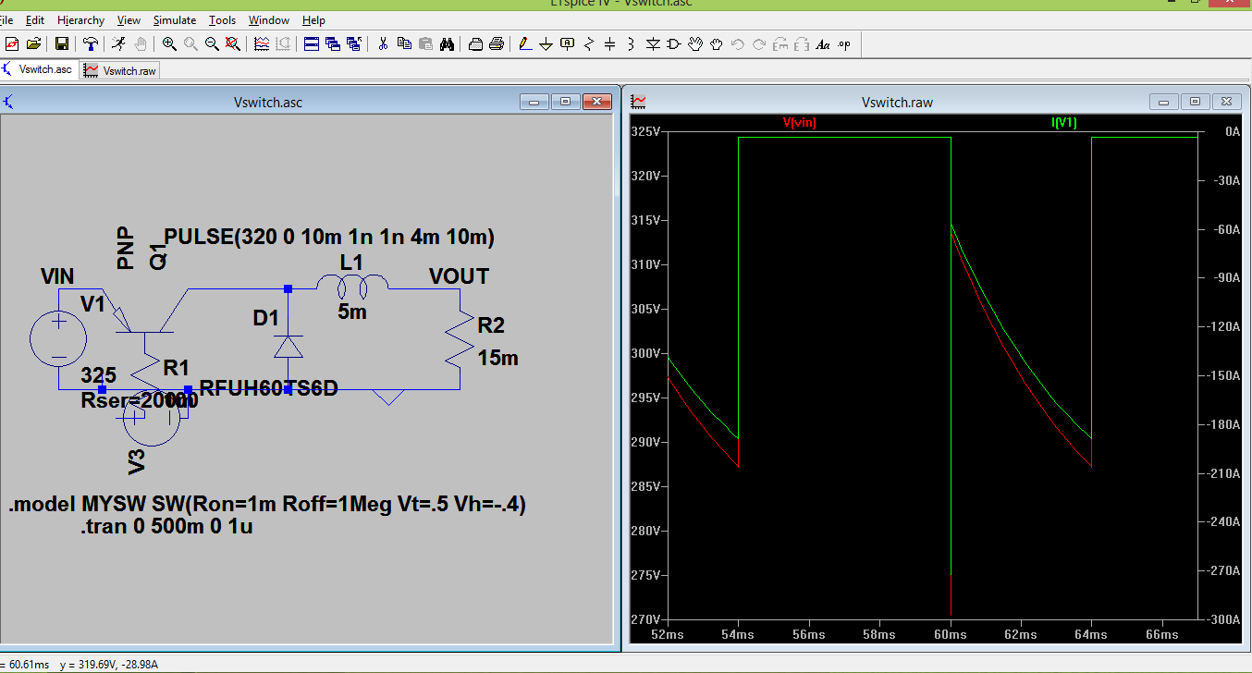Click the 15m resistor value
Screen dimensions: 1252x673
pyautogui.click(x=497, y=358)
